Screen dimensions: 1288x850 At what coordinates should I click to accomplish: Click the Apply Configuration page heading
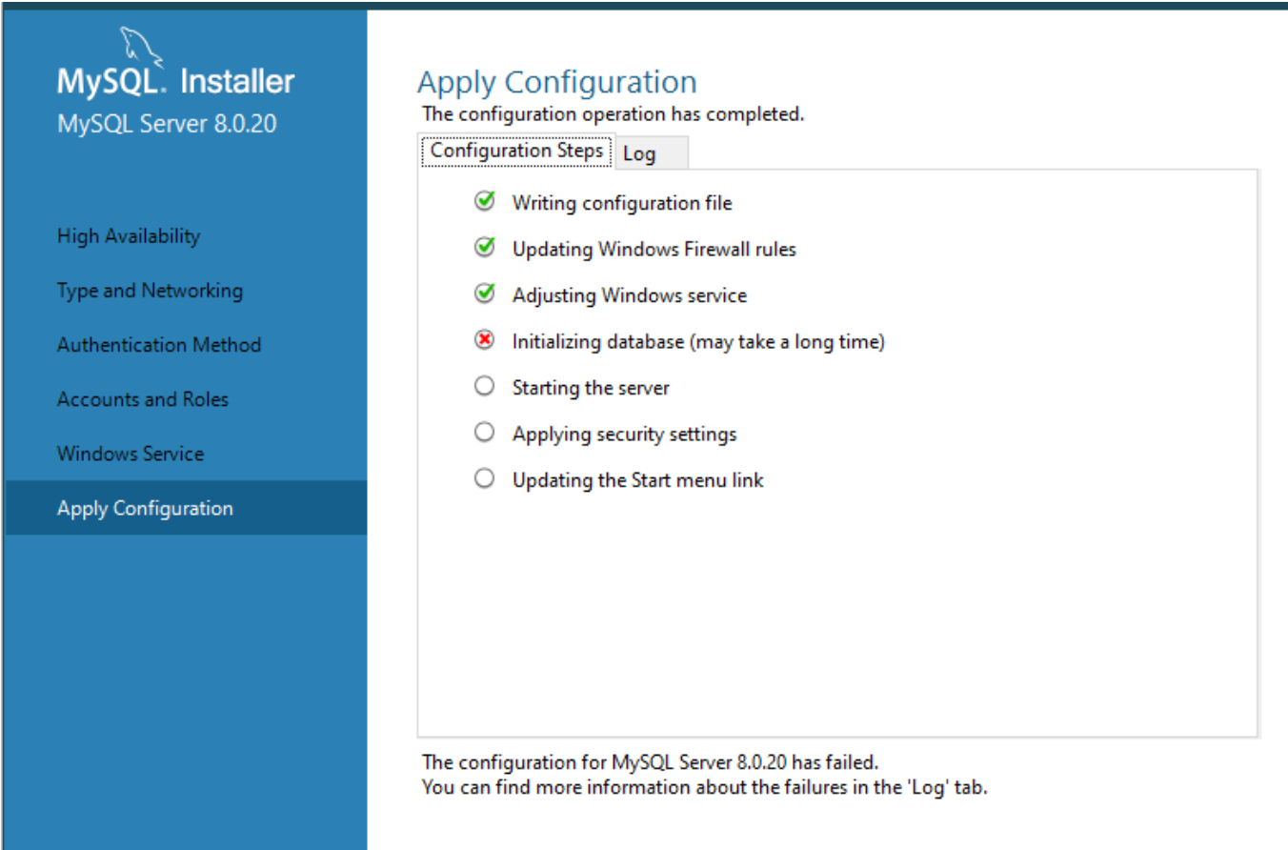tap(556, 82)
